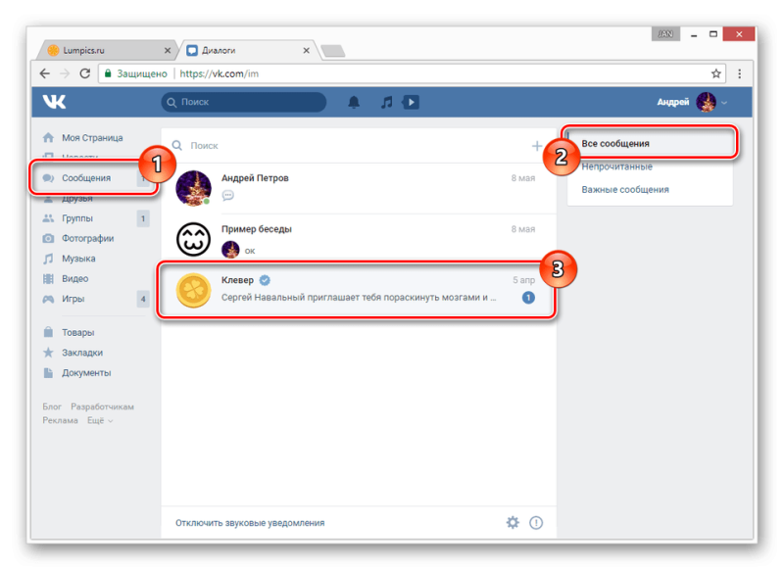Open the notifications bell icon

[354, 102]
